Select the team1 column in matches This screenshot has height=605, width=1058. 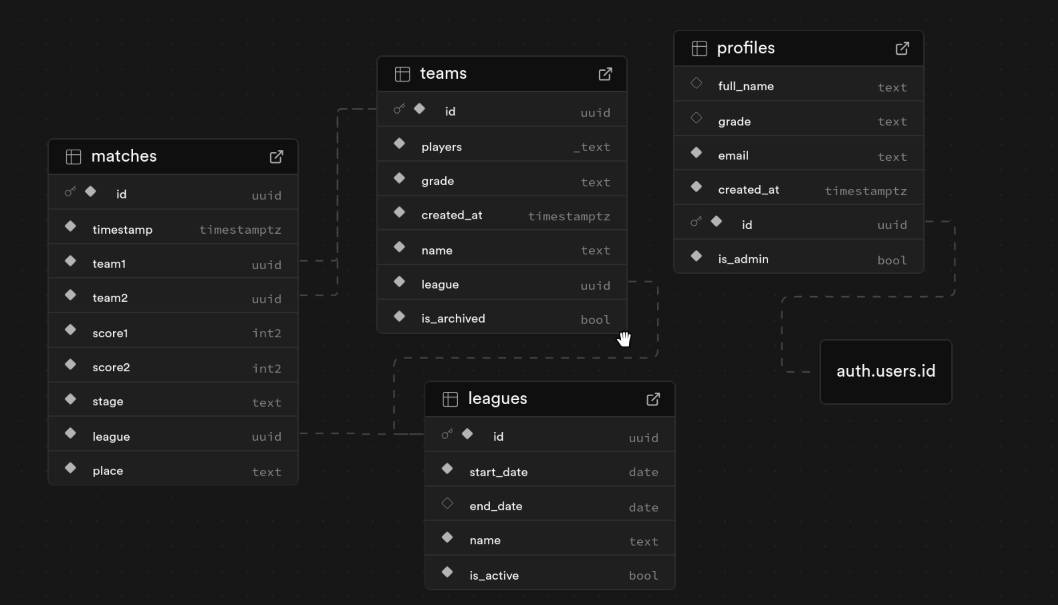pos(109,264)
